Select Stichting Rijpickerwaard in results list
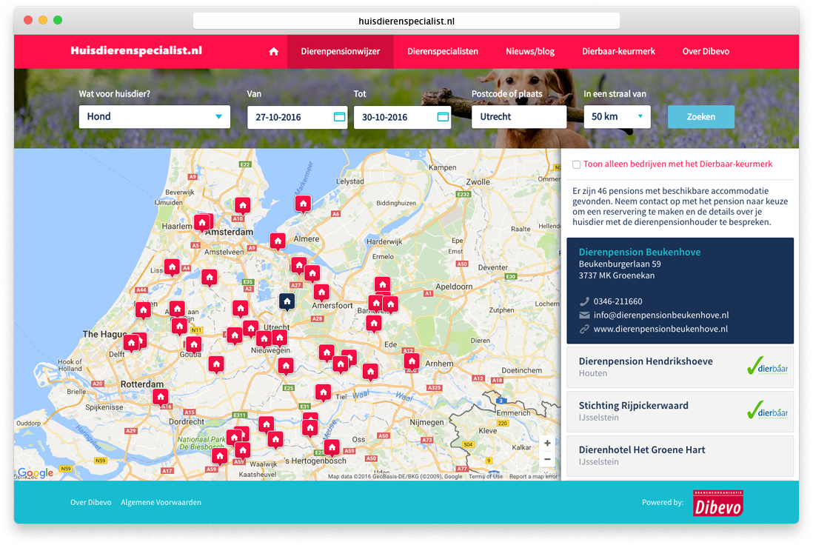The height and width of the screenshot is (545, 813). (x=680, y=411)
